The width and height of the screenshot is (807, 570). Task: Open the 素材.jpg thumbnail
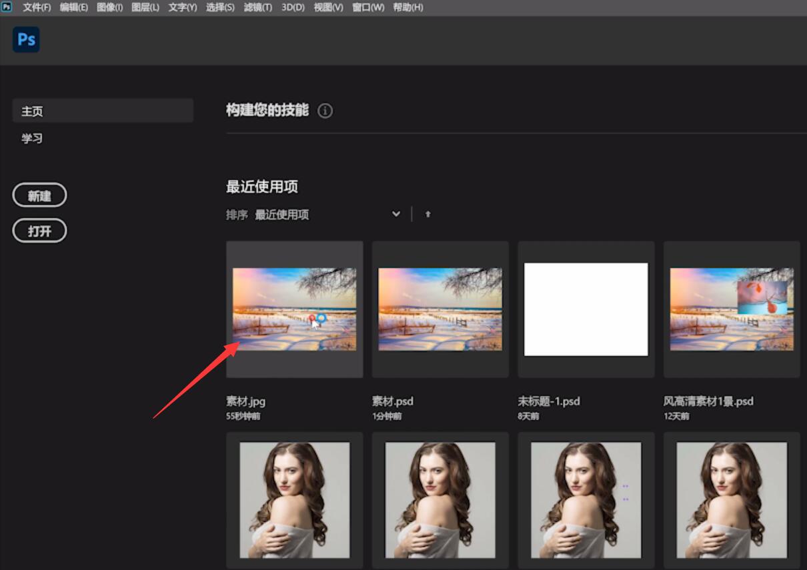tap(295, 309)
